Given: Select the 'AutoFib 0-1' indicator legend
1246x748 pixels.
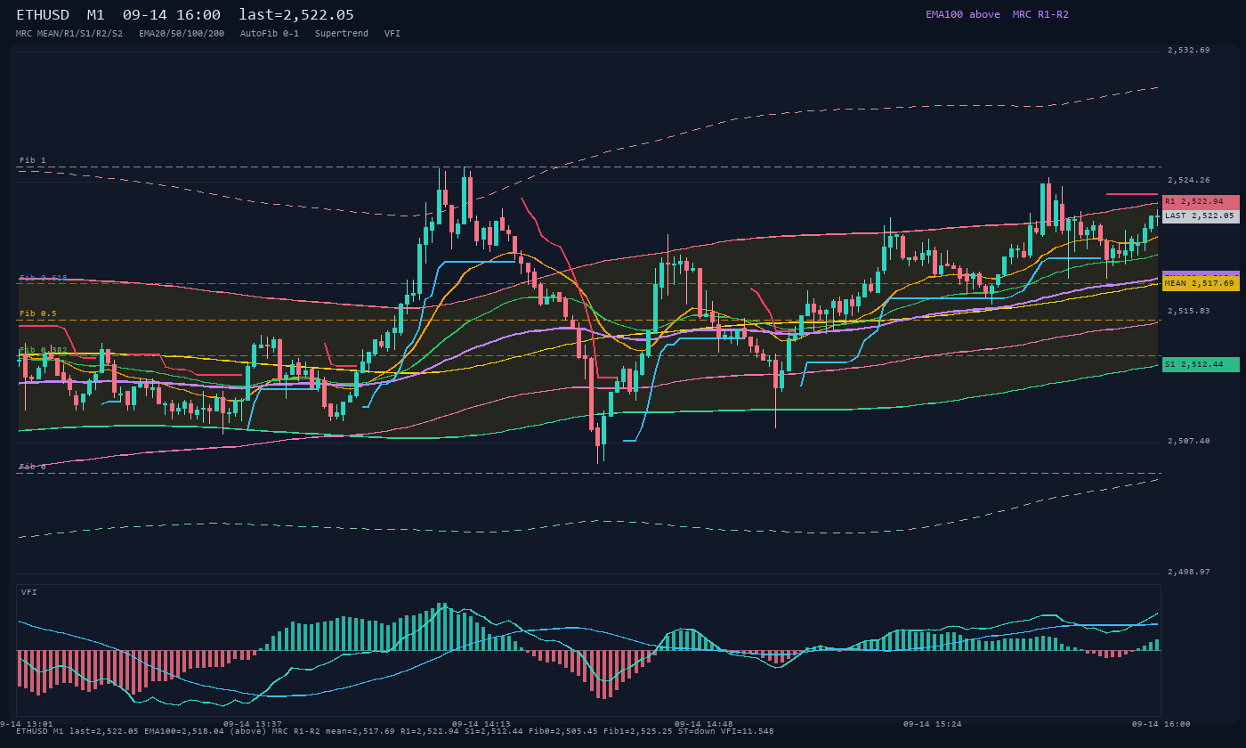Looking at the screenshot, I should [270, 33].
